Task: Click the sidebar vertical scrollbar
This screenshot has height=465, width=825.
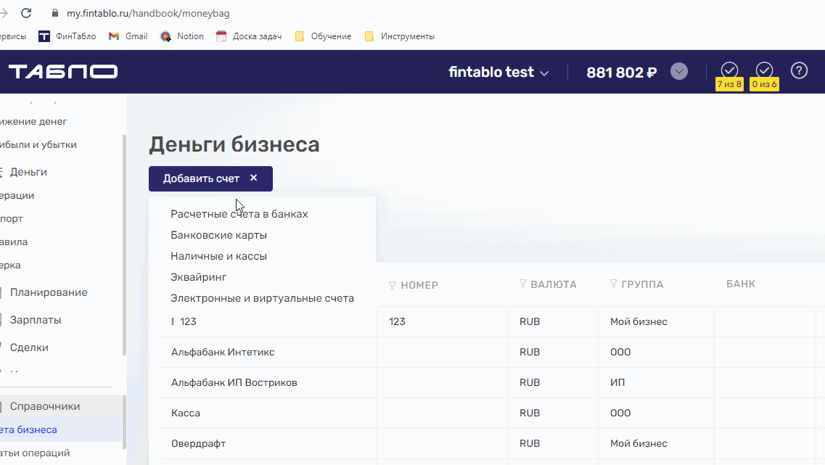Action: (x=124, y=245)
